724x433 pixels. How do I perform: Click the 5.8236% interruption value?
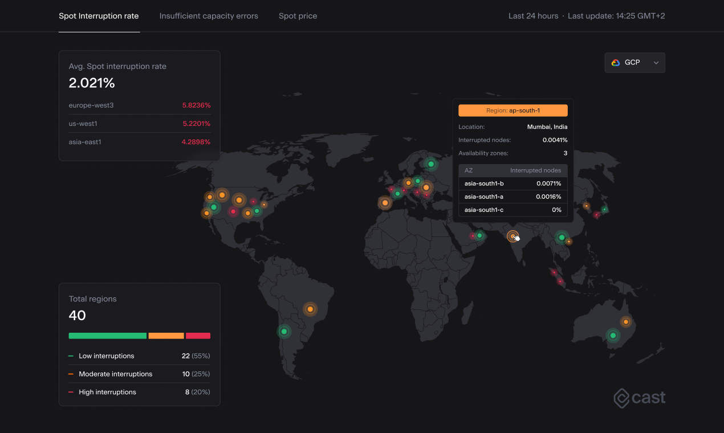[x=196, y=105]
